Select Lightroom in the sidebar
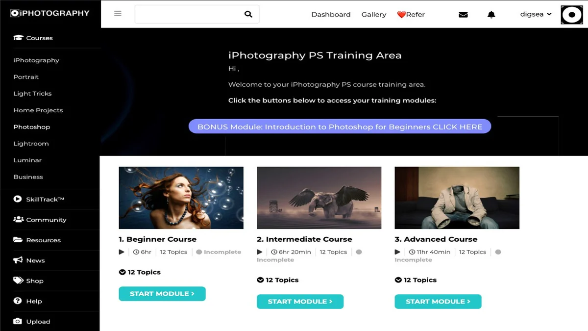Screen dimensions: 588x331 [31, 144]
